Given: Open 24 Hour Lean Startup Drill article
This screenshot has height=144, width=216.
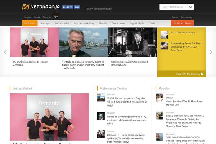Looking at the screenshot, I should point(184,103).
